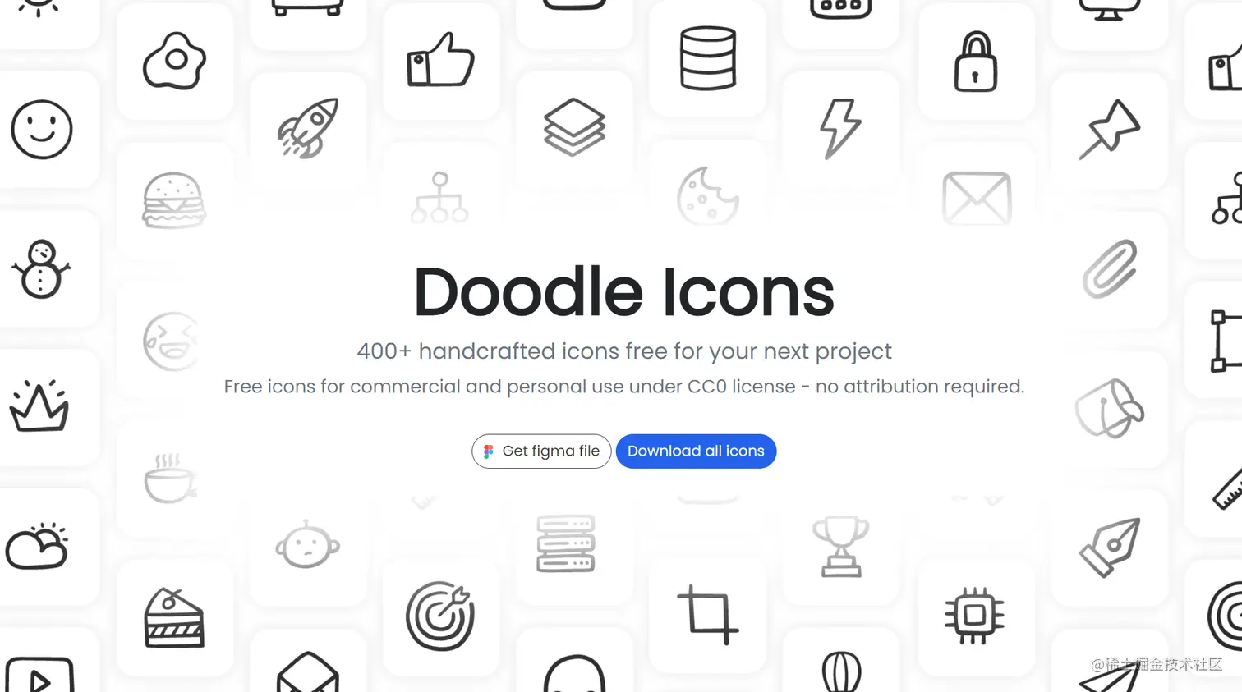Pick the thumbs up icon

440,60
